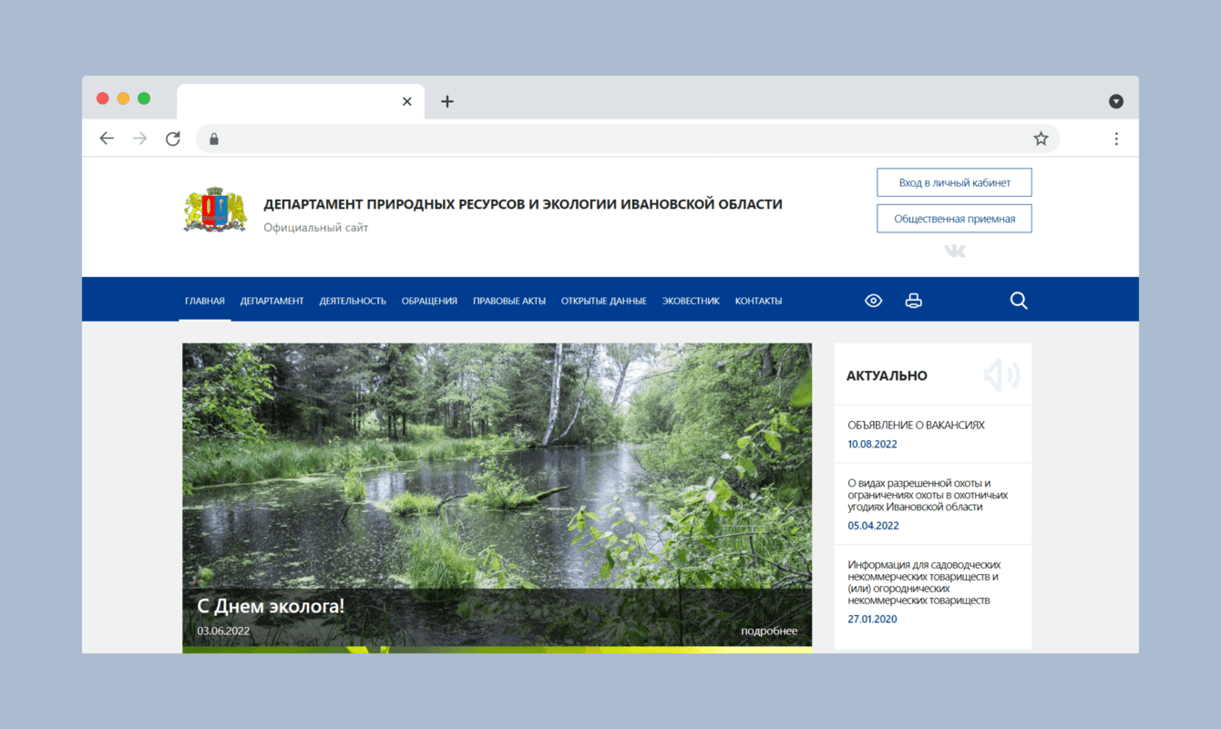Viewport: 1221px width, 729px height.
Task: Click the 05.04.2022 date in sidebar
Action: coord(873,526)
